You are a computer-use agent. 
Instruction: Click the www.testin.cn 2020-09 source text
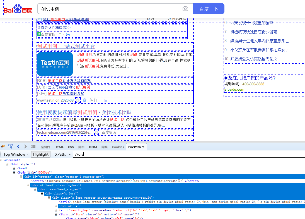pos(55,100)
